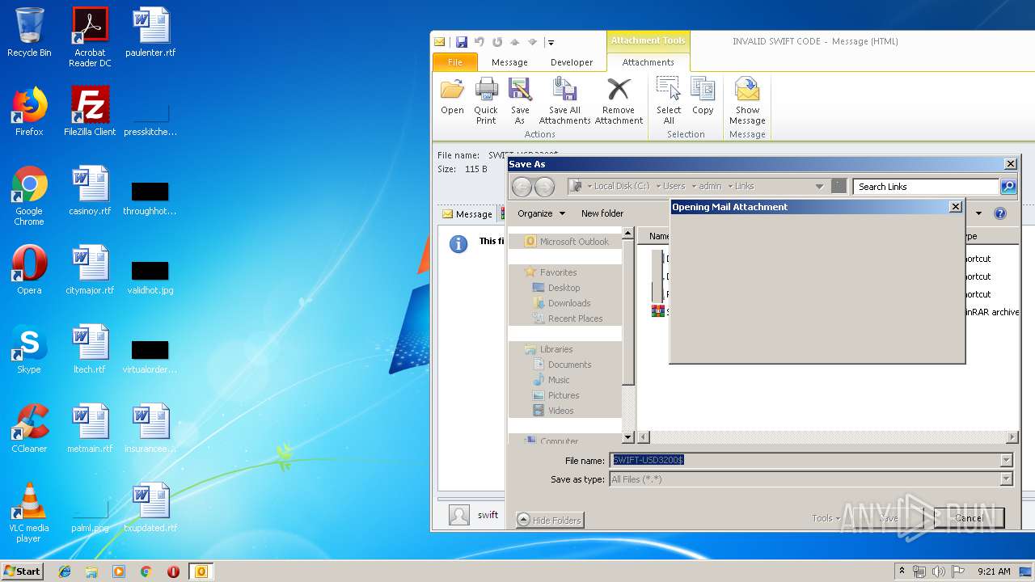1035x582 pixels.
Task: Select Documents library
Action: pos(562,365)
